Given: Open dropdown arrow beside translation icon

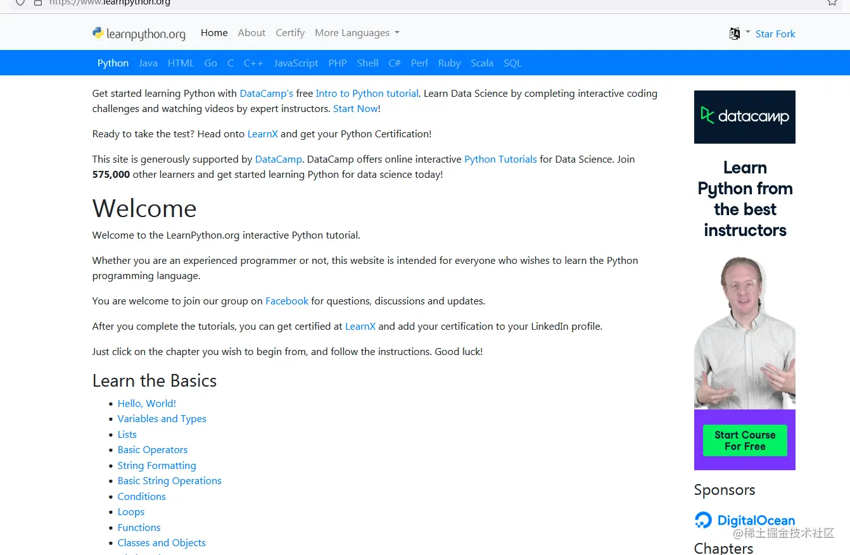Looking at the screenshot, I should coord(748,32).
